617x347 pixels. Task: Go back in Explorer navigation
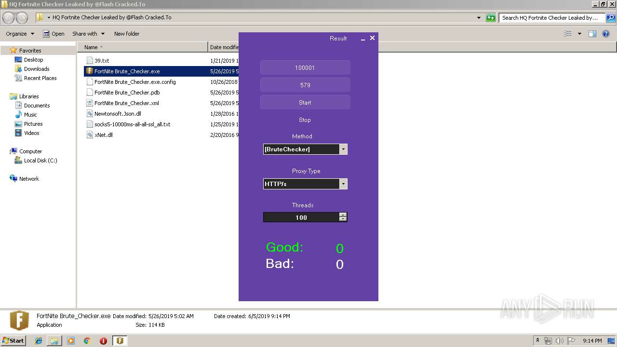click(x=9, y=18)
